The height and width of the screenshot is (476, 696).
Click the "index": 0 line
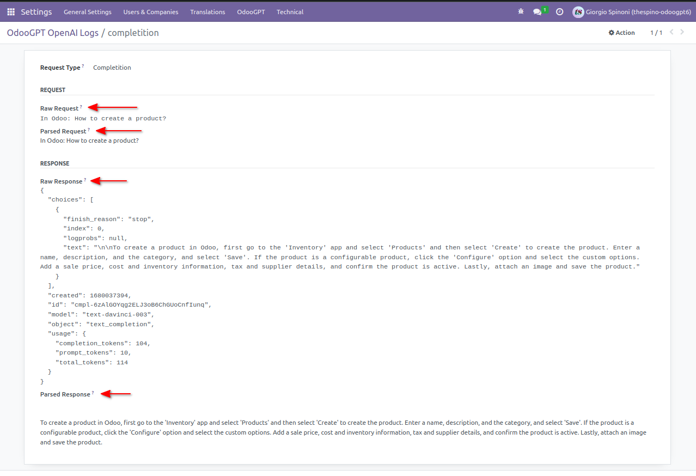84,228
